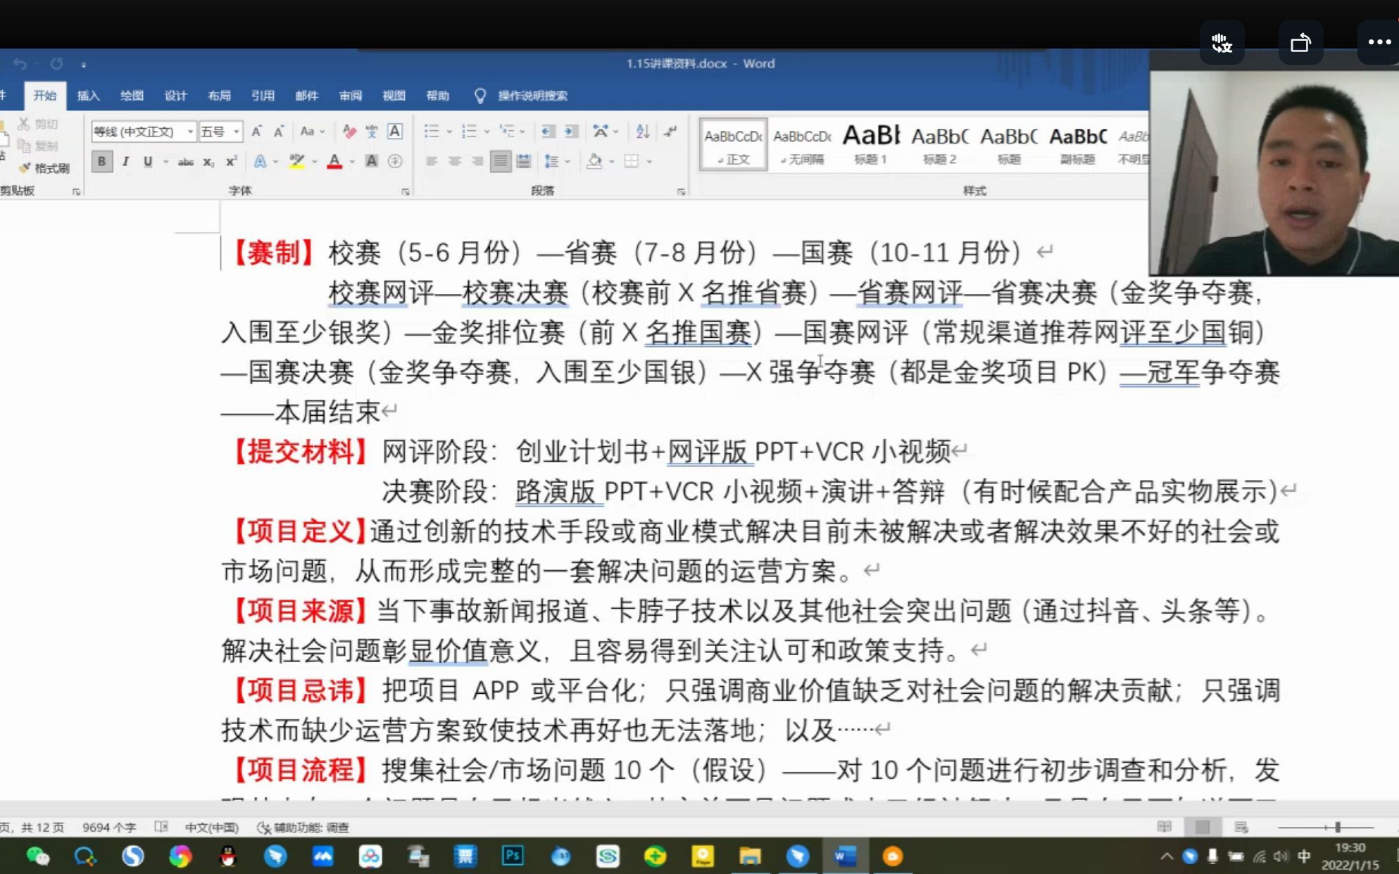Screen dimensions: 1399x874
Task: Click the Cut (剪切) button
Action: [38, 124]
